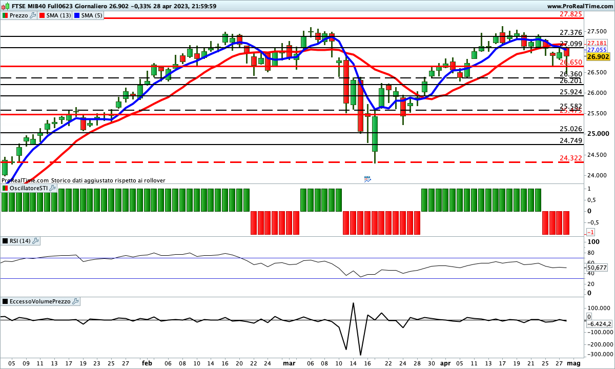Viewport: 615px width, 369px height.
Task: Open the EccessoVolumePrezzo settings wrench
Action: tap(75, 301)
